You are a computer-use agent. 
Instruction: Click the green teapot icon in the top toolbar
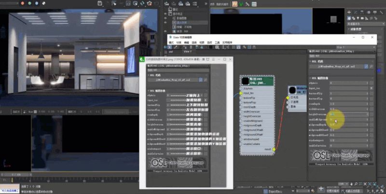coord(241,4)
